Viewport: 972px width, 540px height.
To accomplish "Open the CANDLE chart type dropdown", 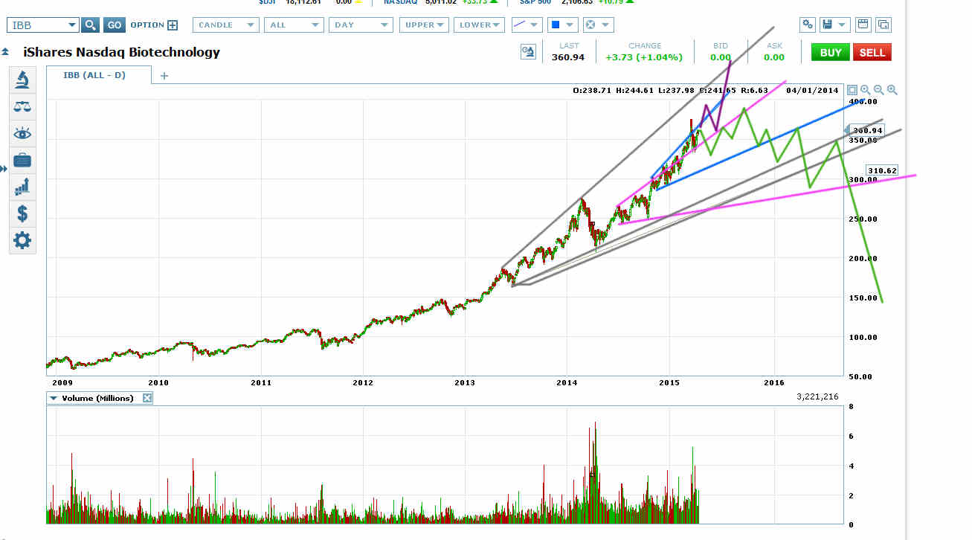I will tap(225, 25).
